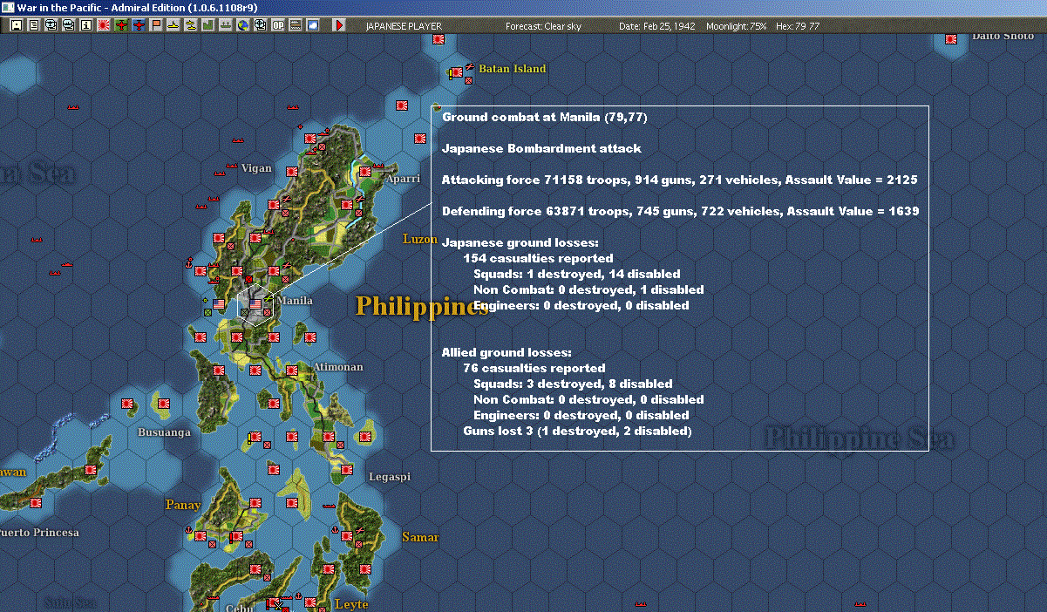Click the Batan Island label
This screenshot has width=1047, height=612.
(512, 69)
